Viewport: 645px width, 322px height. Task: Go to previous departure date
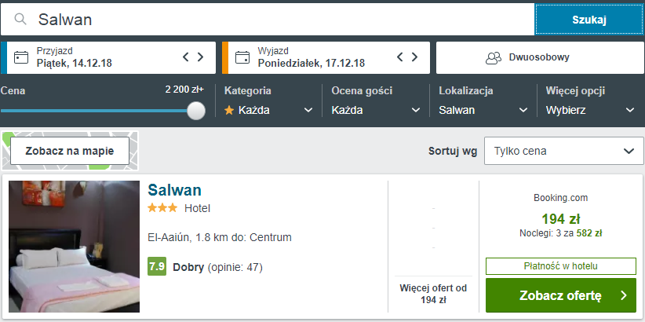pyautogui.click(x=400, y=57)
